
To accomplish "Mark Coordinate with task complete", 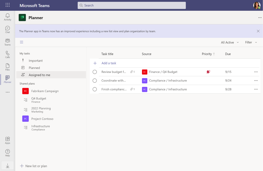I will click(x=95, y=81).
